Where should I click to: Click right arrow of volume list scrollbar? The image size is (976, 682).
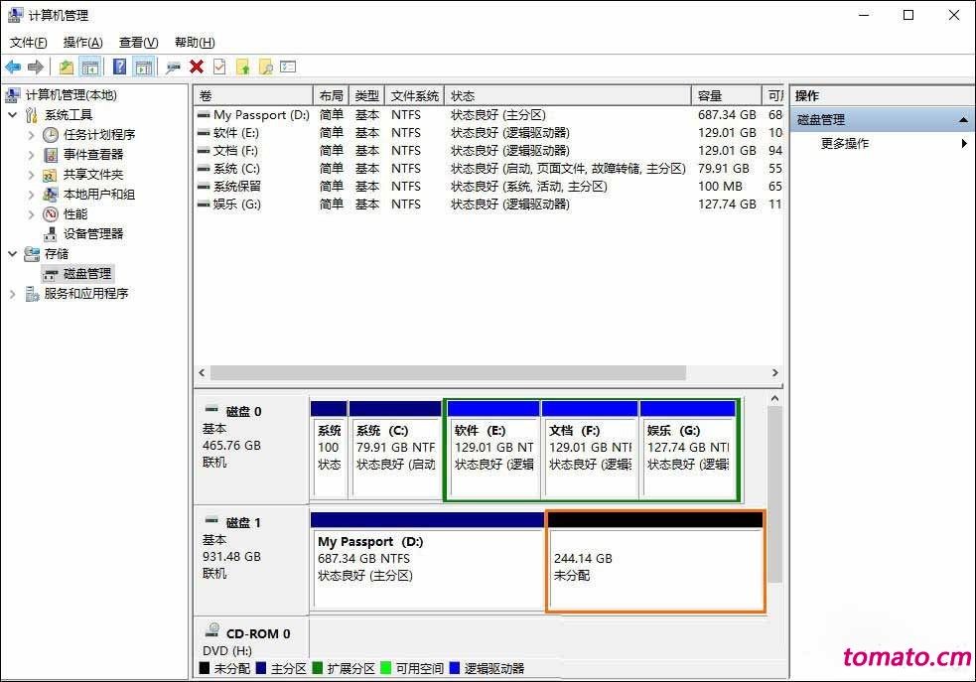(x=775, y=372)
